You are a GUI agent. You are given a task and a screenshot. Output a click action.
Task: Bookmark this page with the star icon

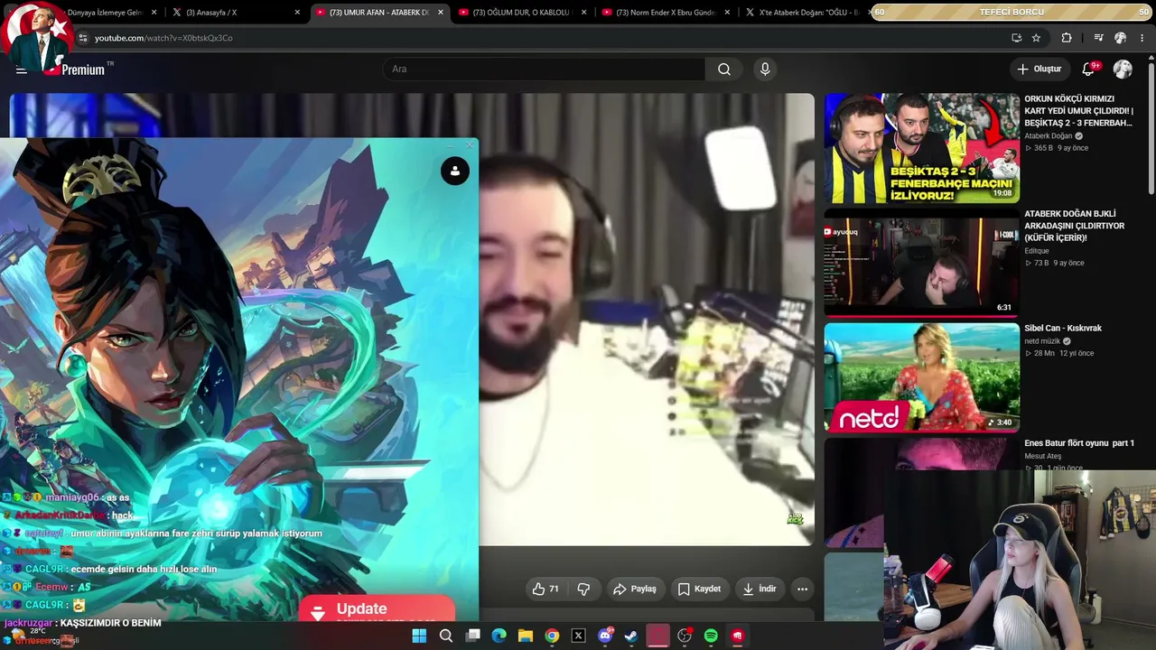[1036, 38]
